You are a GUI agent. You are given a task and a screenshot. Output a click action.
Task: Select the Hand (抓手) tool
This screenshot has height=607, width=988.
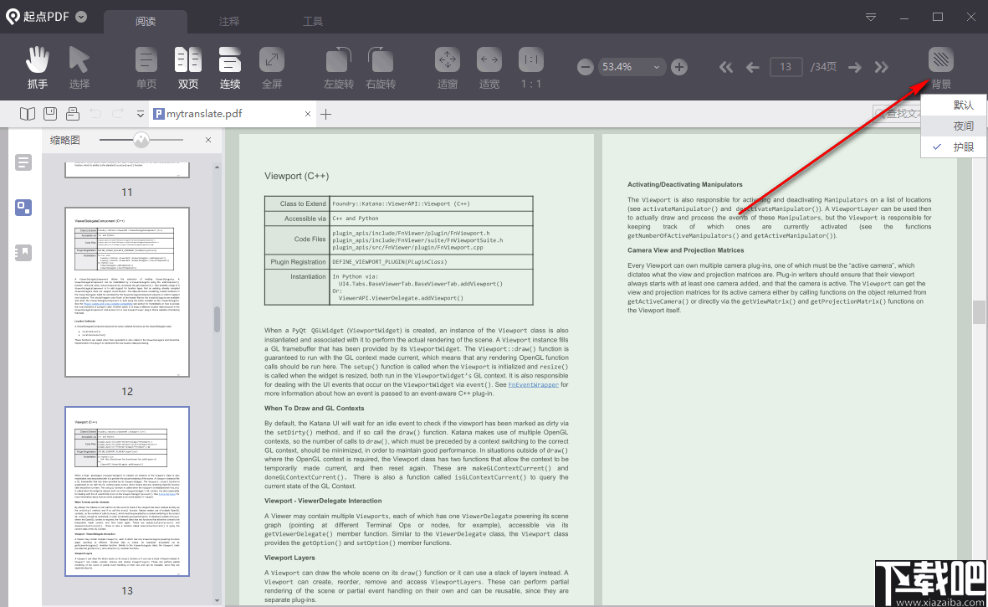coord(37,67)
